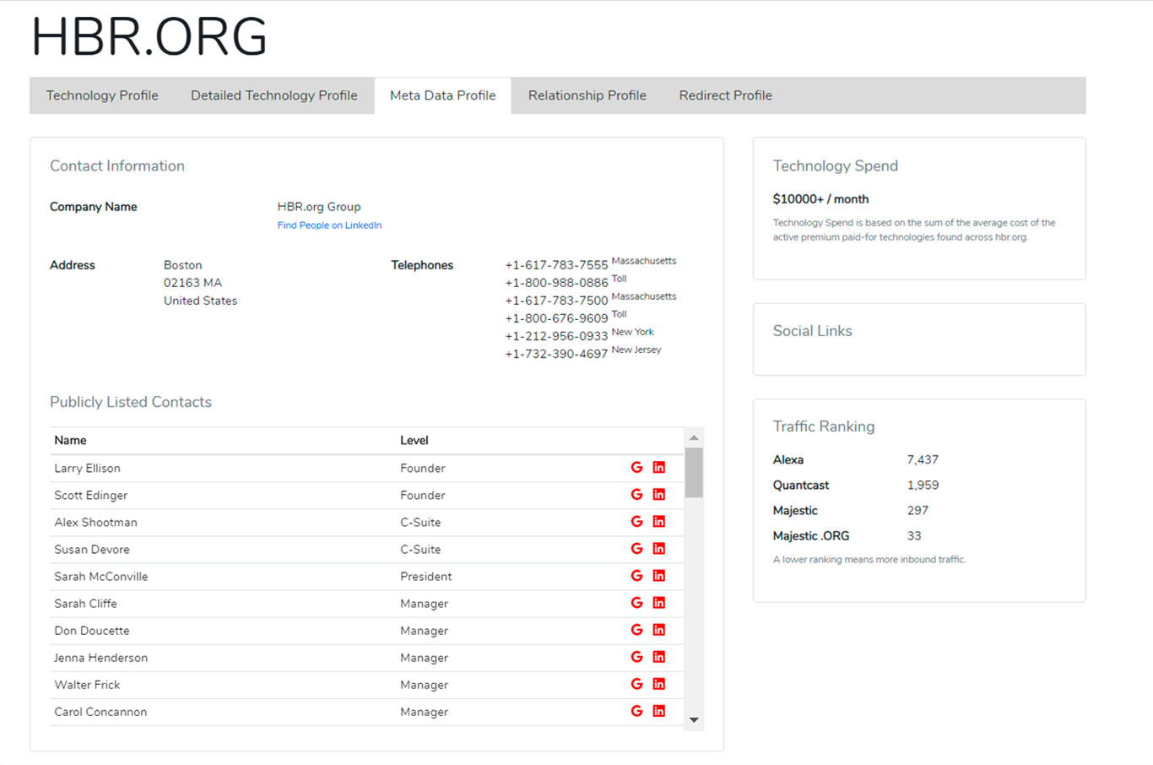Viewport: 1153px width, 765px height.
Task: Click phone number +1-212-956-0933
Action: 556,336
